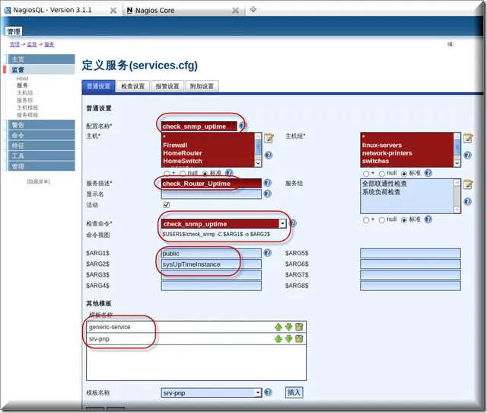
Task: Switch to 报警设置 tab
Action: 167,86
